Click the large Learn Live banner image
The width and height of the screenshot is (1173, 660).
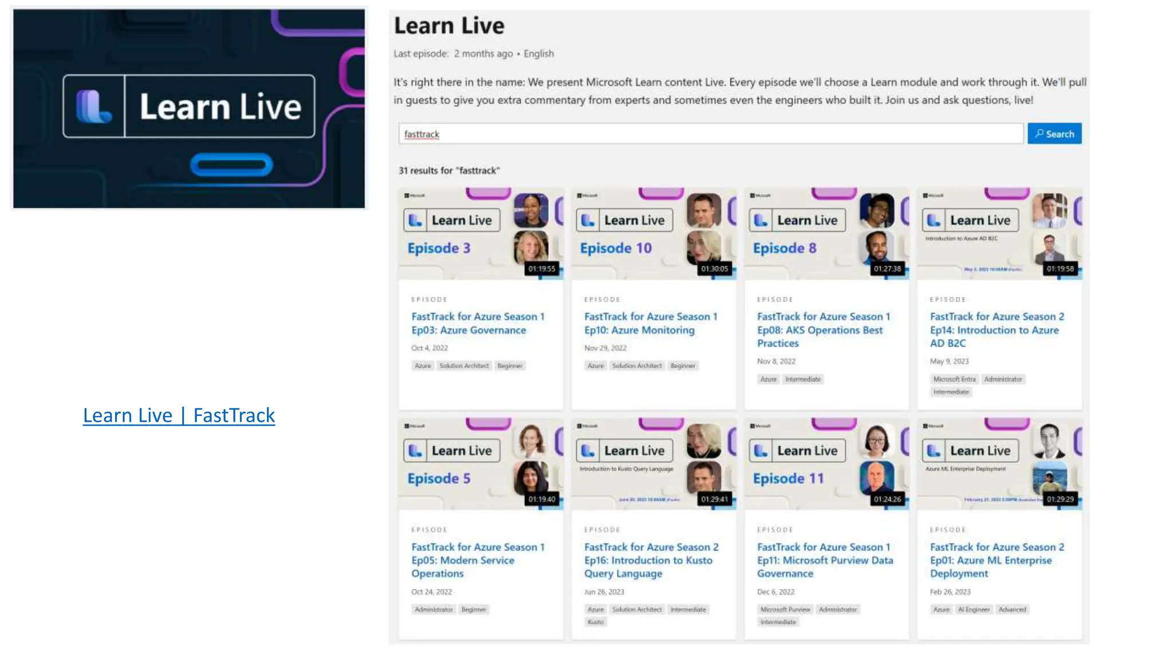189,108
